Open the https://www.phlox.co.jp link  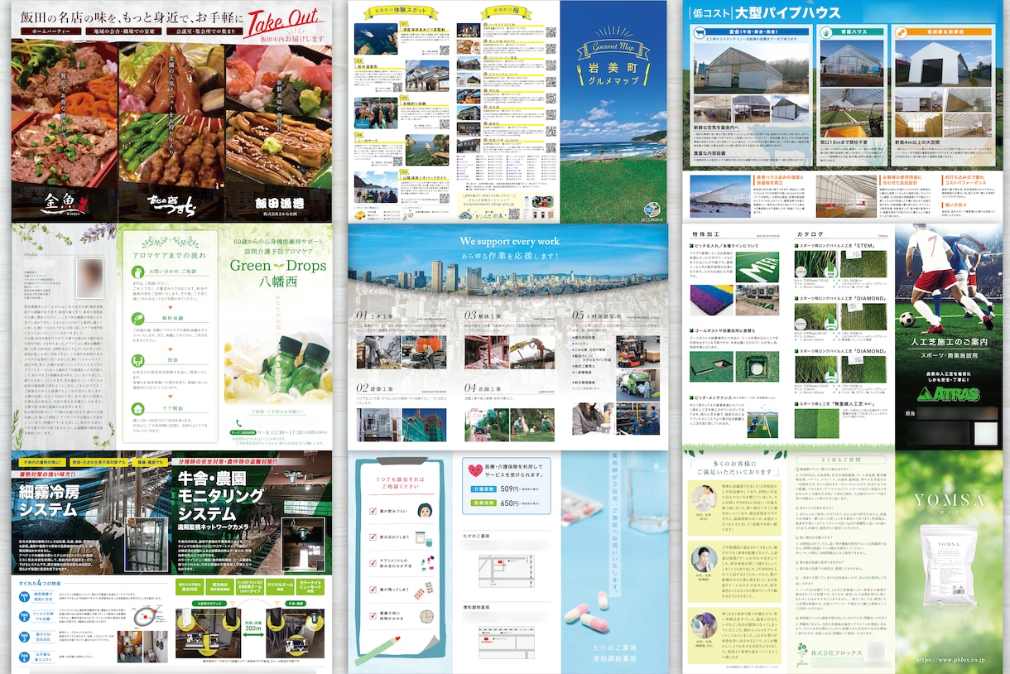(x=950, y=659)
